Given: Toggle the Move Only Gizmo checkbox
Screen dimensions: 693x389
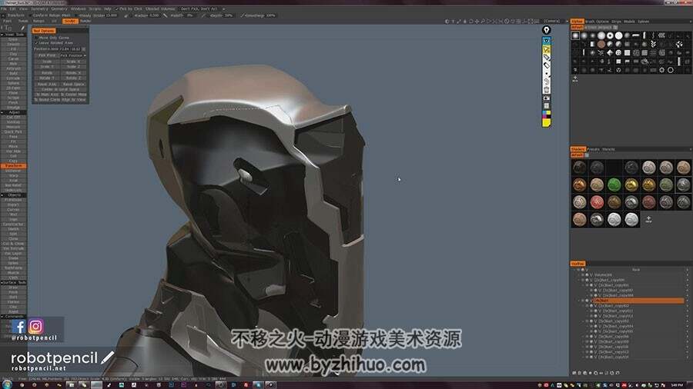Looking at the screenshot, I should (36, 38).
